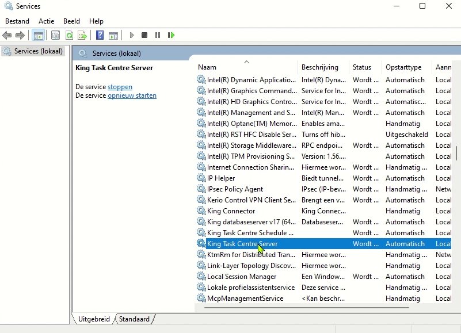Select King databaseserver v17 (64... service
This screenshot has width=461, height=333.
(323, 221)
